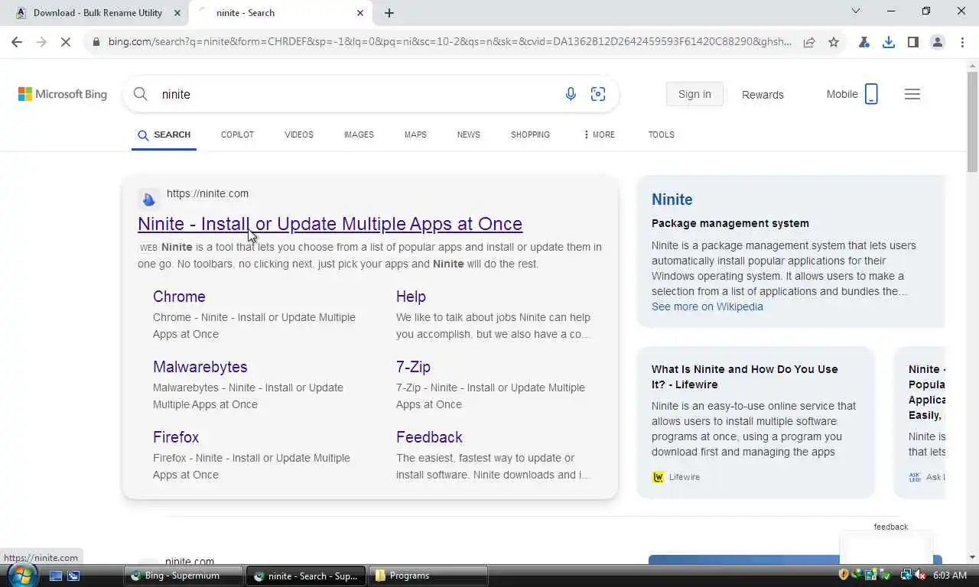
Task: Click the tray volume muted icon
Action: [920, 575]
